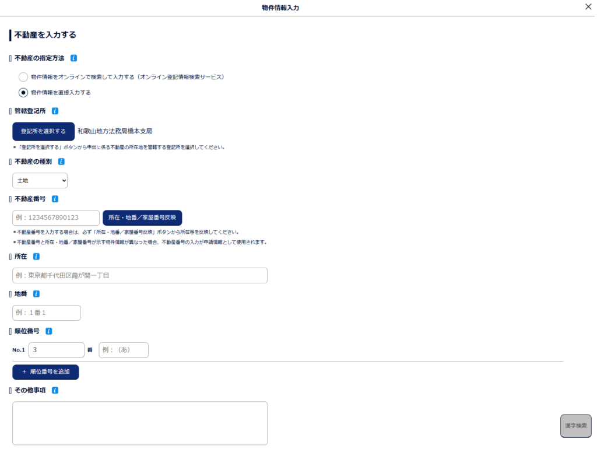Click info icon beside 不動産の指定方法

(73, 58)
